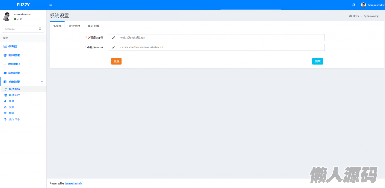This screenshot has height=188, width=385.
Task: Click the 用户管理 users icon
Action: pyautogui.click(x=5, y=55)
